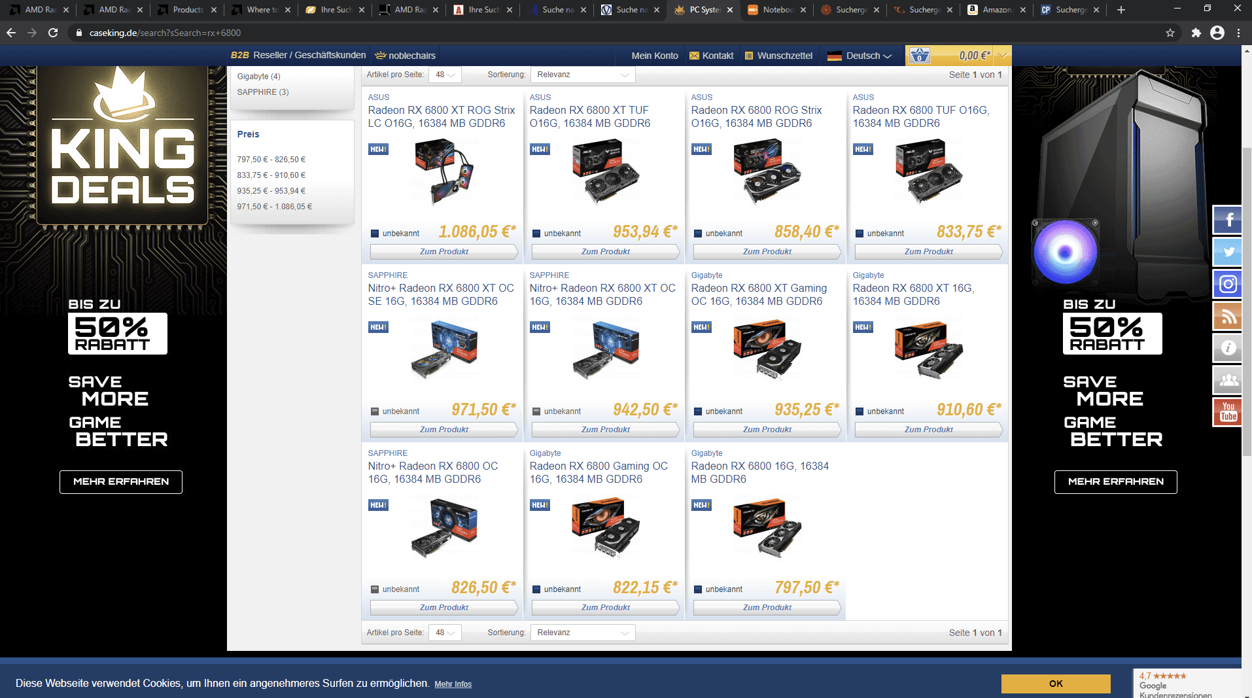
Task: Click the NEW badge on RX 6800 XT TUF
Action: 540,149
